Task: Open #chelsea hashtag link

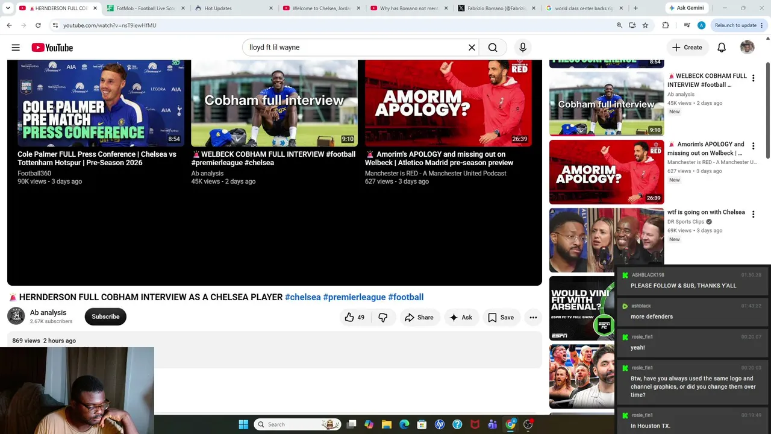Action: click(x=302, y=297)
